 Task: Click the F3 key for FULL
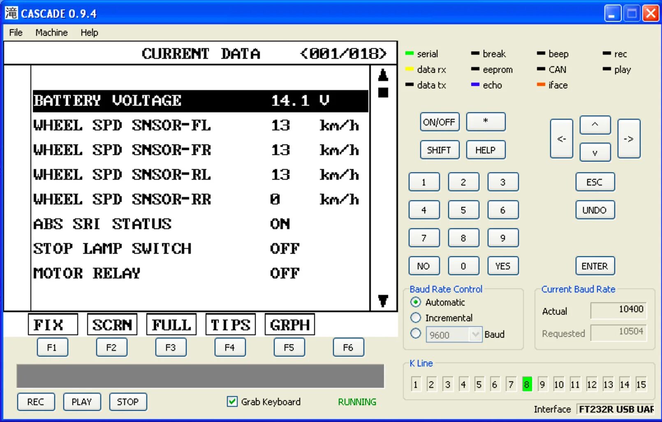pyautogui.click(x=171, y=347)
